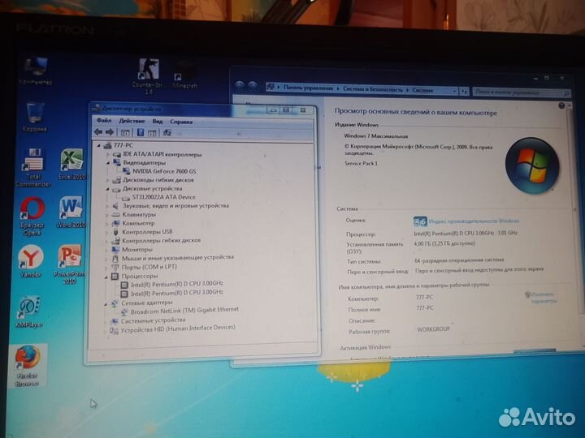
Task: Open the Файл menu in Device Manager
Action: (x=103, y=121)
